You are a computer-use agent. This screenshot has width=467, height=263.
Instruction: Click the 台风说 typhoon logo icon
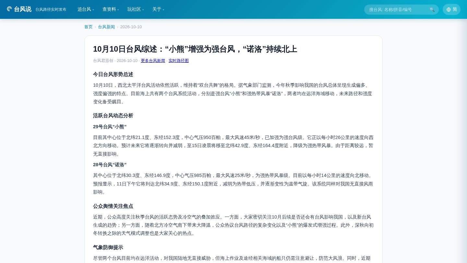point(9,9)
